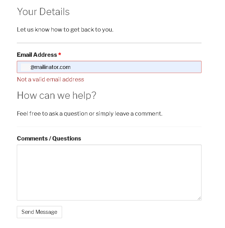225x228 pixels.
Task: Click the word "Address" in the email label
Action: pyautogui.click(x=45, y=55)
